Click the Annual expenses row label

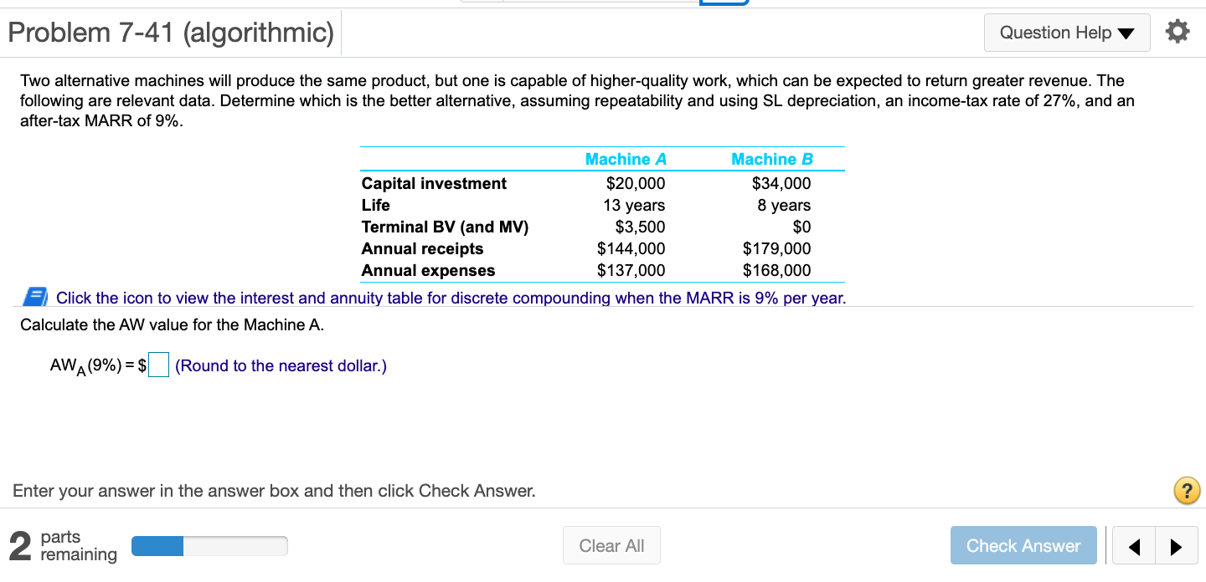[x=428, y=270]
